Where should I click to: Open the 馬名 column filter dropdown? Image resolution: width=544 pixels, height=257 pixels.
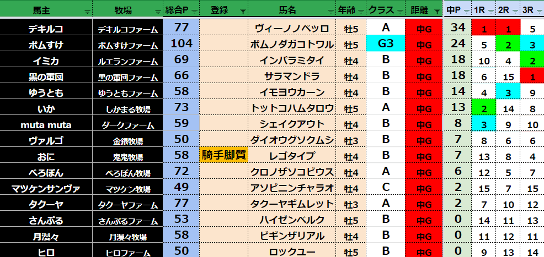(x=332, y=11)
